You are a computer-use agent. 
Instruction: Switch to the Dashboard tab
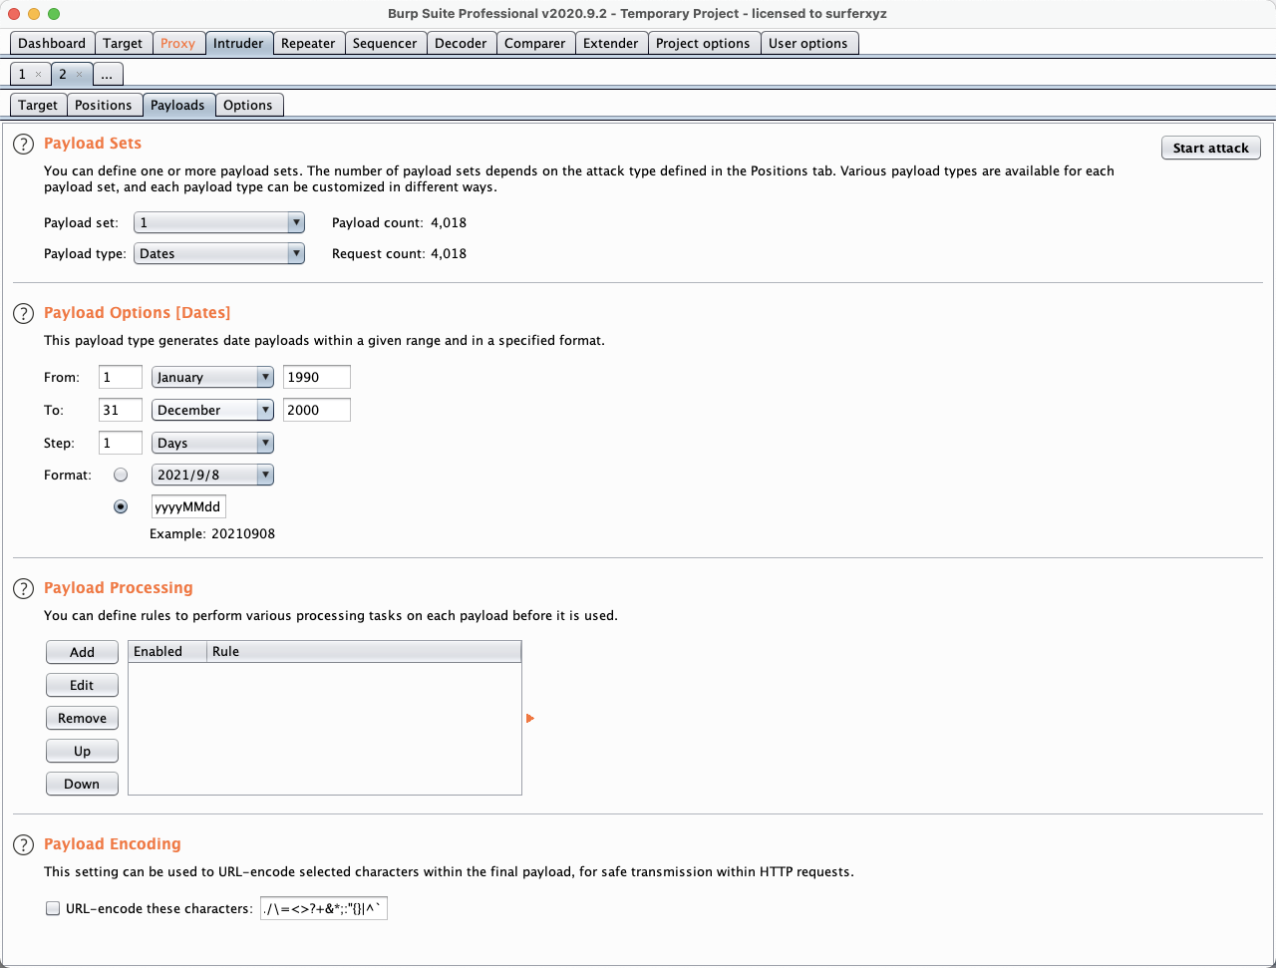click(52, 43)
